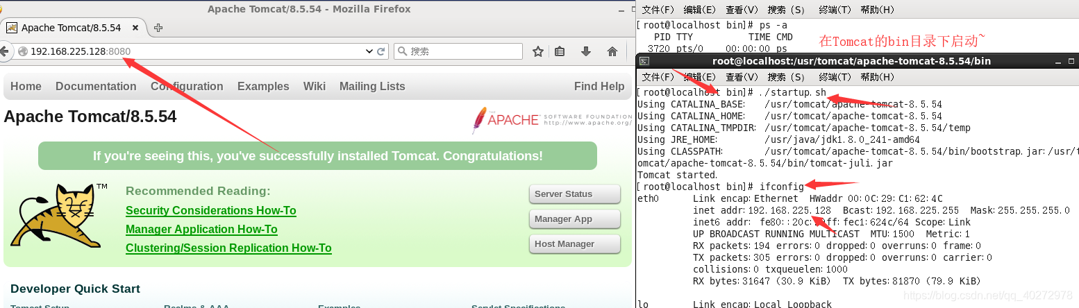Viewport: 1079px width, 308px height.
Task: Open the bookmarks list icon
Action: point(560,51)
